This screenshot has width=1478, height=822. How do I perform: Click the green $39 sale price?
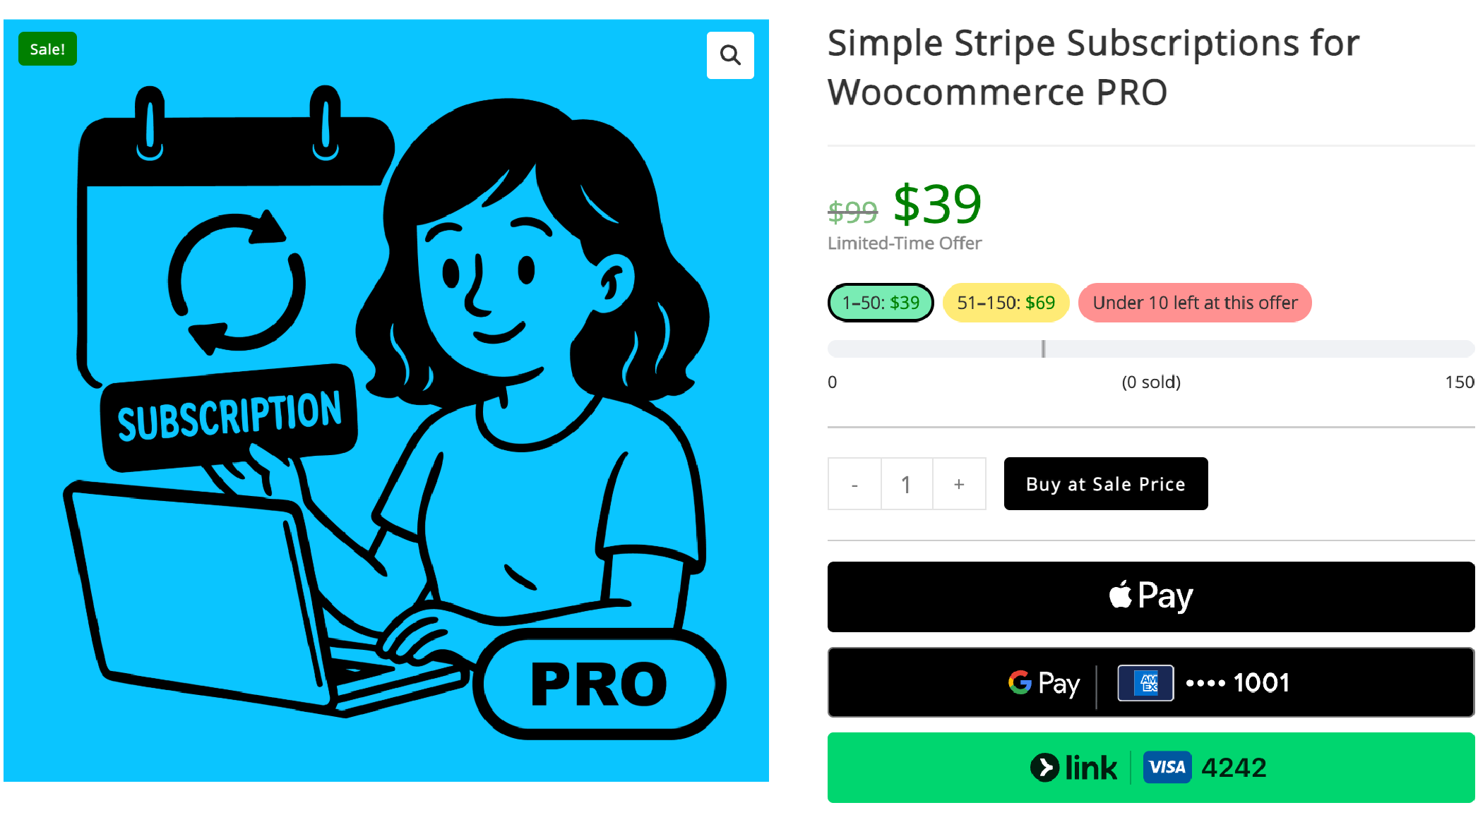click(937, 204)
